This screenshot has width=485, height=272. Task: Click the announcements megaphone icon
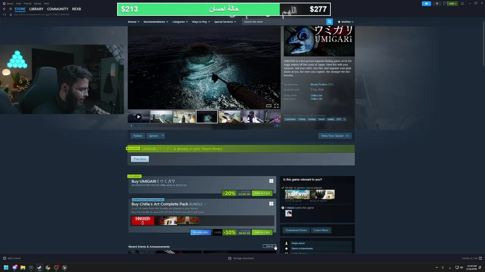(x=426, y=3)
